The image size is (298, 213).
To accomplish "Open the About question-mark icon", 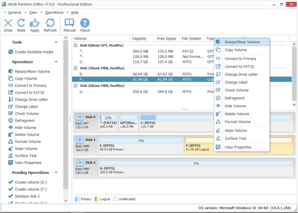I will (x=85, y=23).
